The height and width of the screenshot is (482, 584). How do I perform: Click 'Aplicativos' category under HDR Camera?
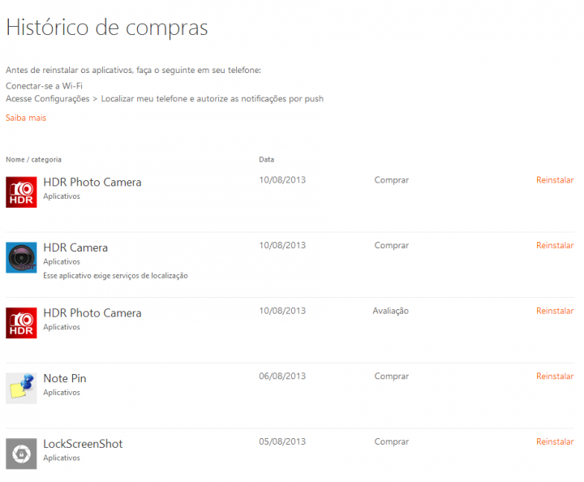(x=62, y=262)
